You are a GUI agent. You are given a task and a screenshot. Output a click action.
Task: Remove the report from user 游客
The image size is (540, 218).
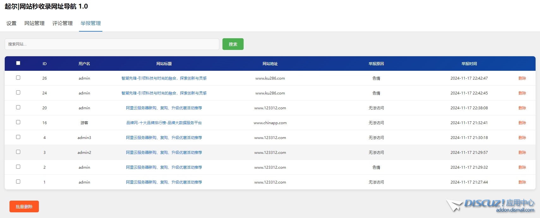point(522,123)
